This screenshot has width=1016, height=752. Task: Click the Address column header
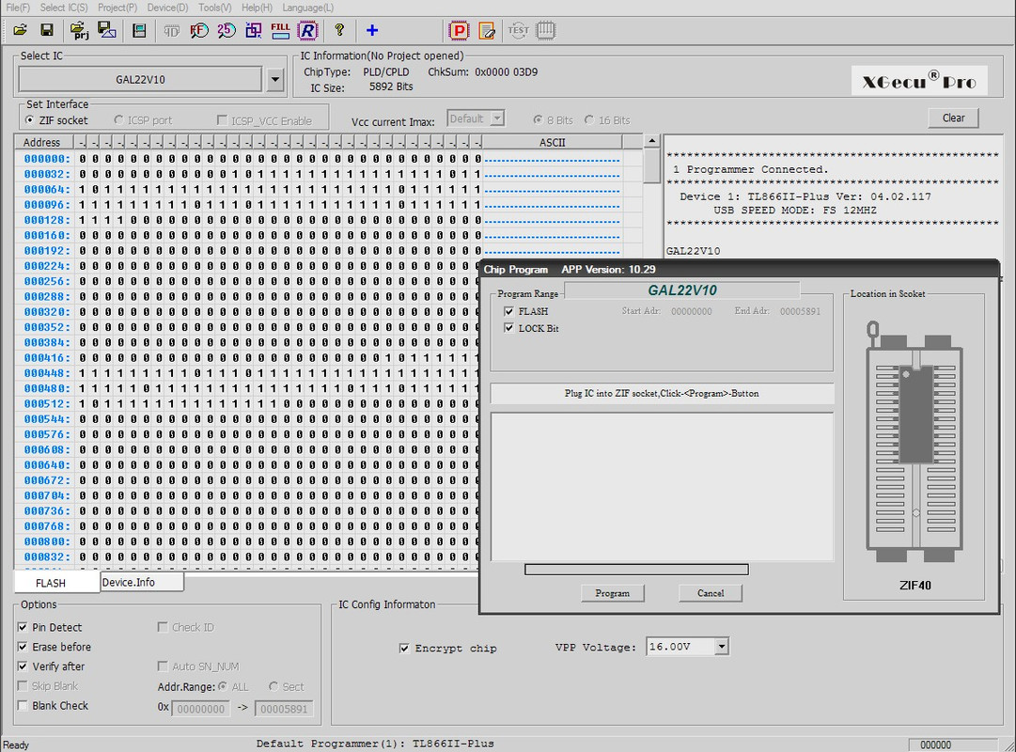click(44, 142)
